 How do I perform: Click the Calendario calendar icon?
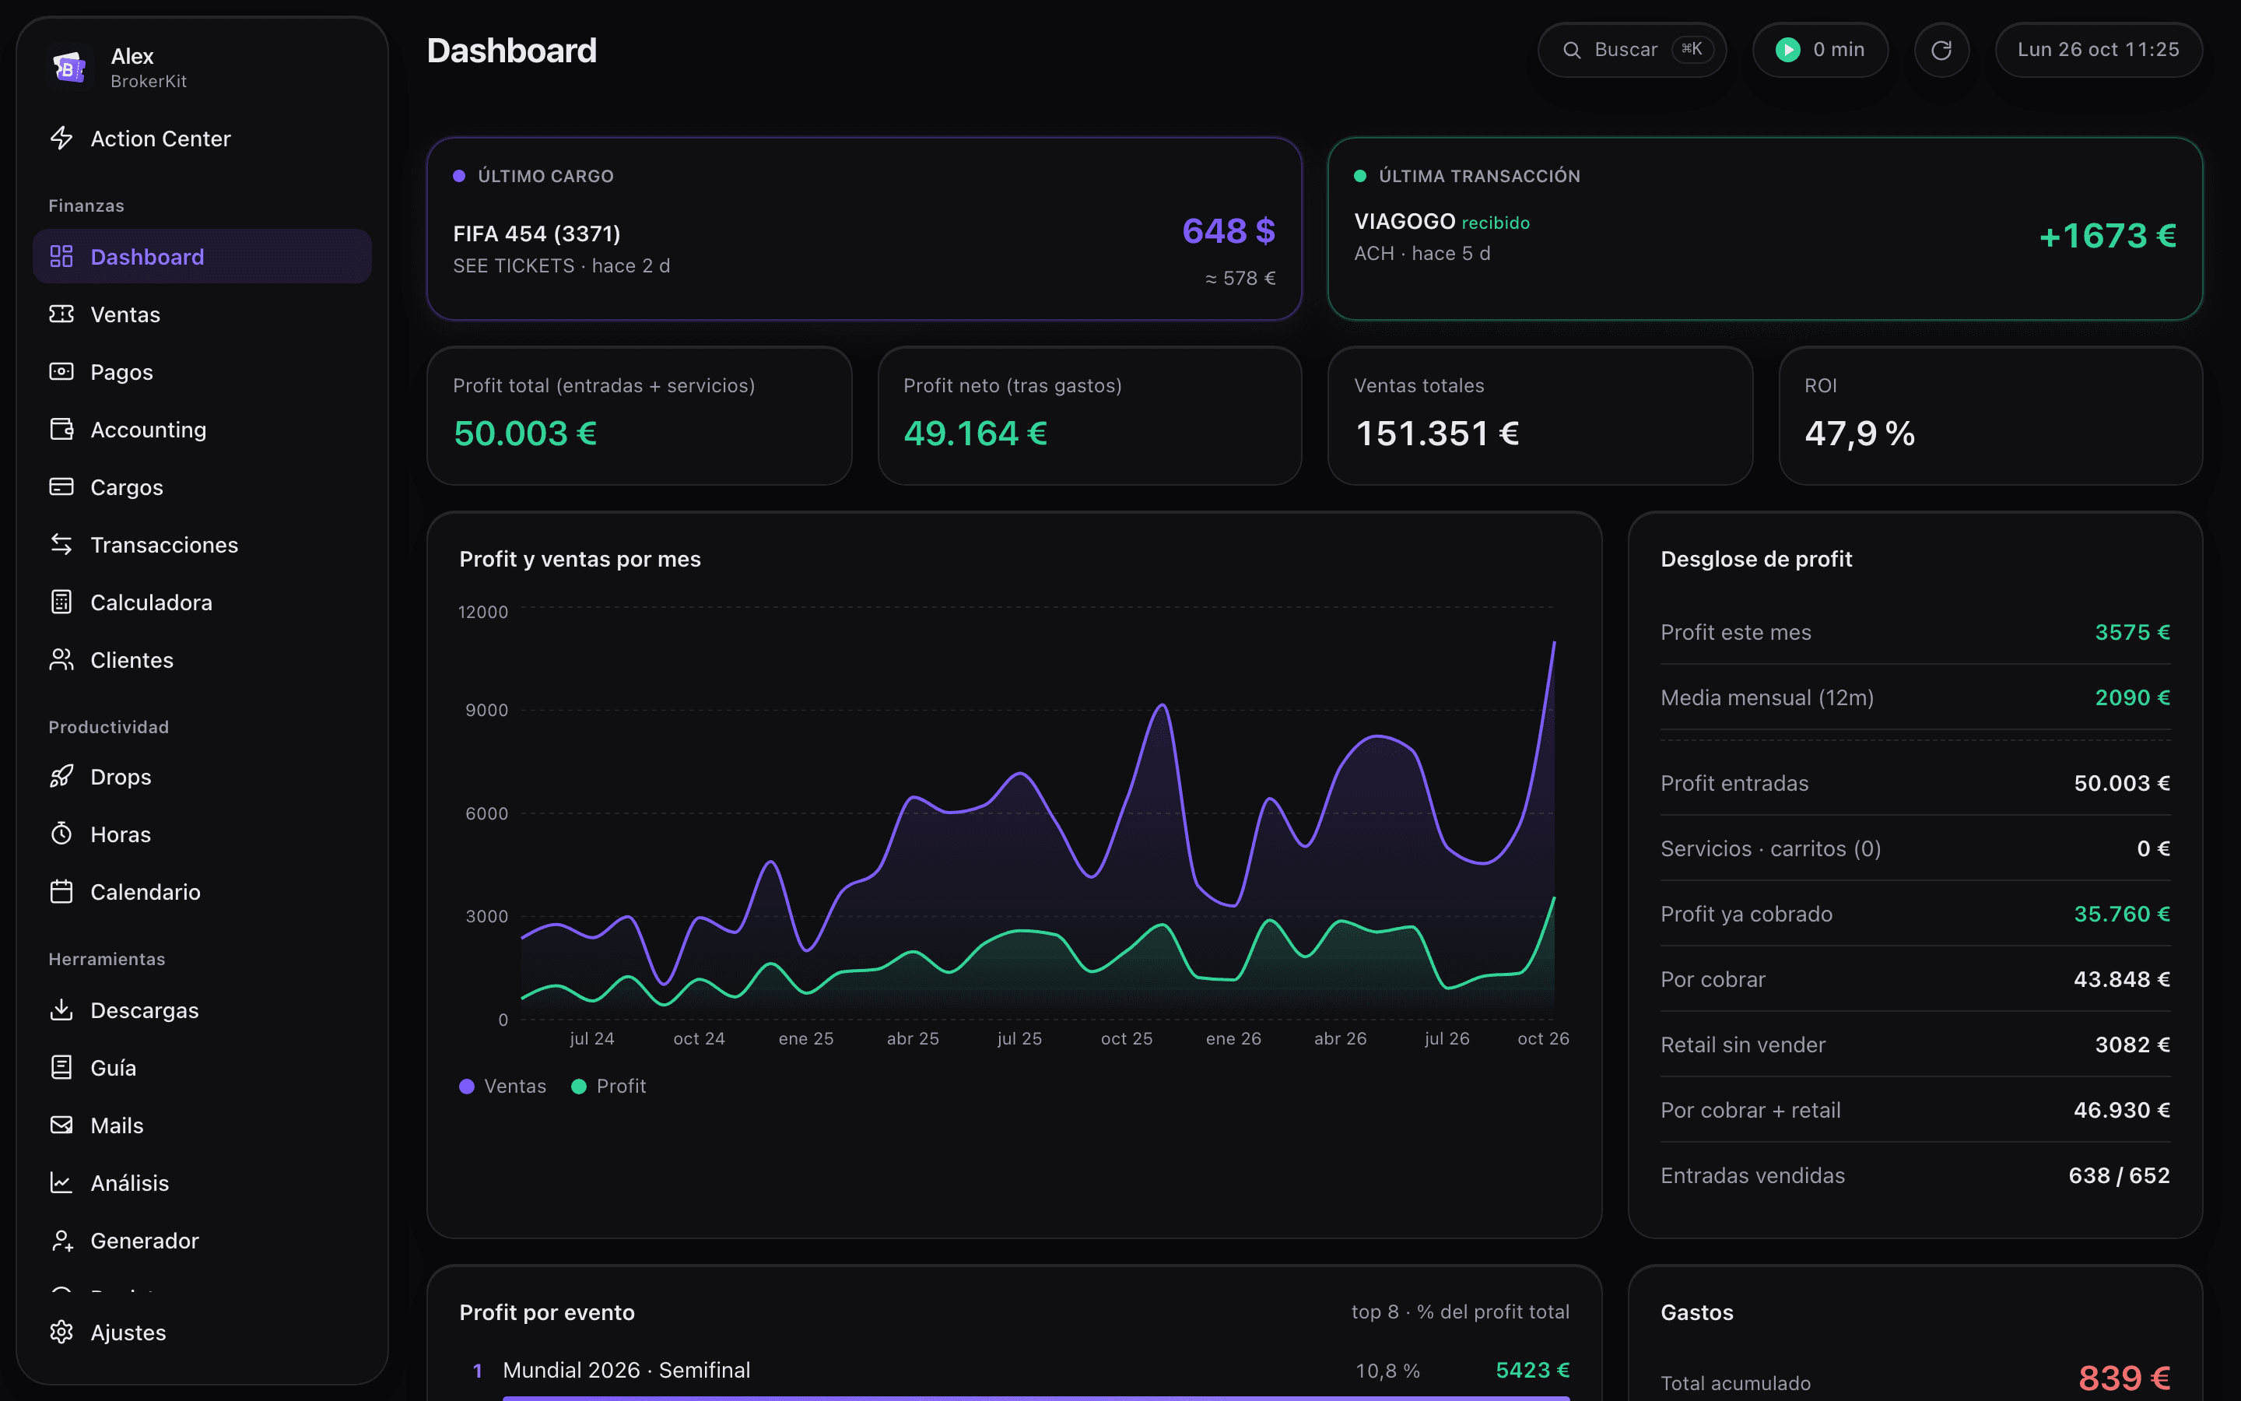coord(61,891)
